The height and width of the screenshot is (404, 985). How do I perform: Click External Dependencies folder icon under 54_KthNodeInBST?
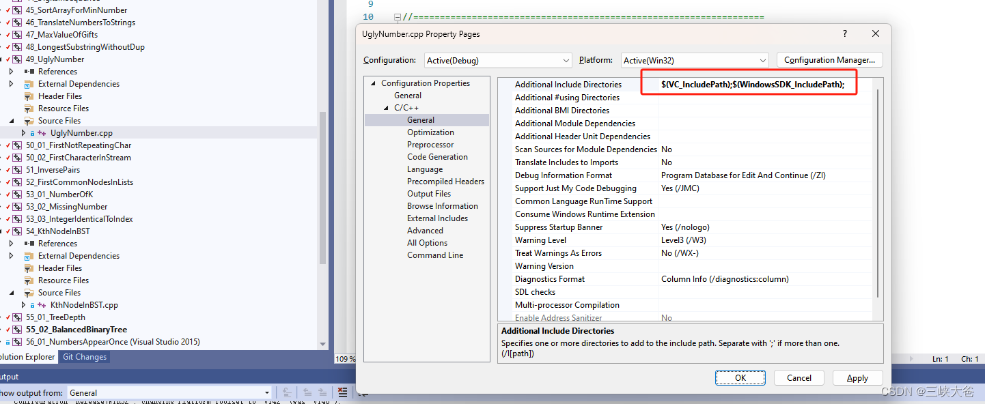click(29, 256)
